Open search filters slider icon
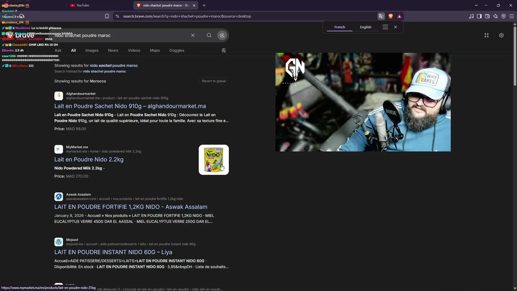 pos(224,51)
